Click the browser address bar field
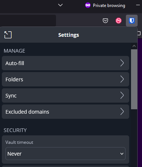Viewport: 142px width, 167px height. tap(28, 21)
